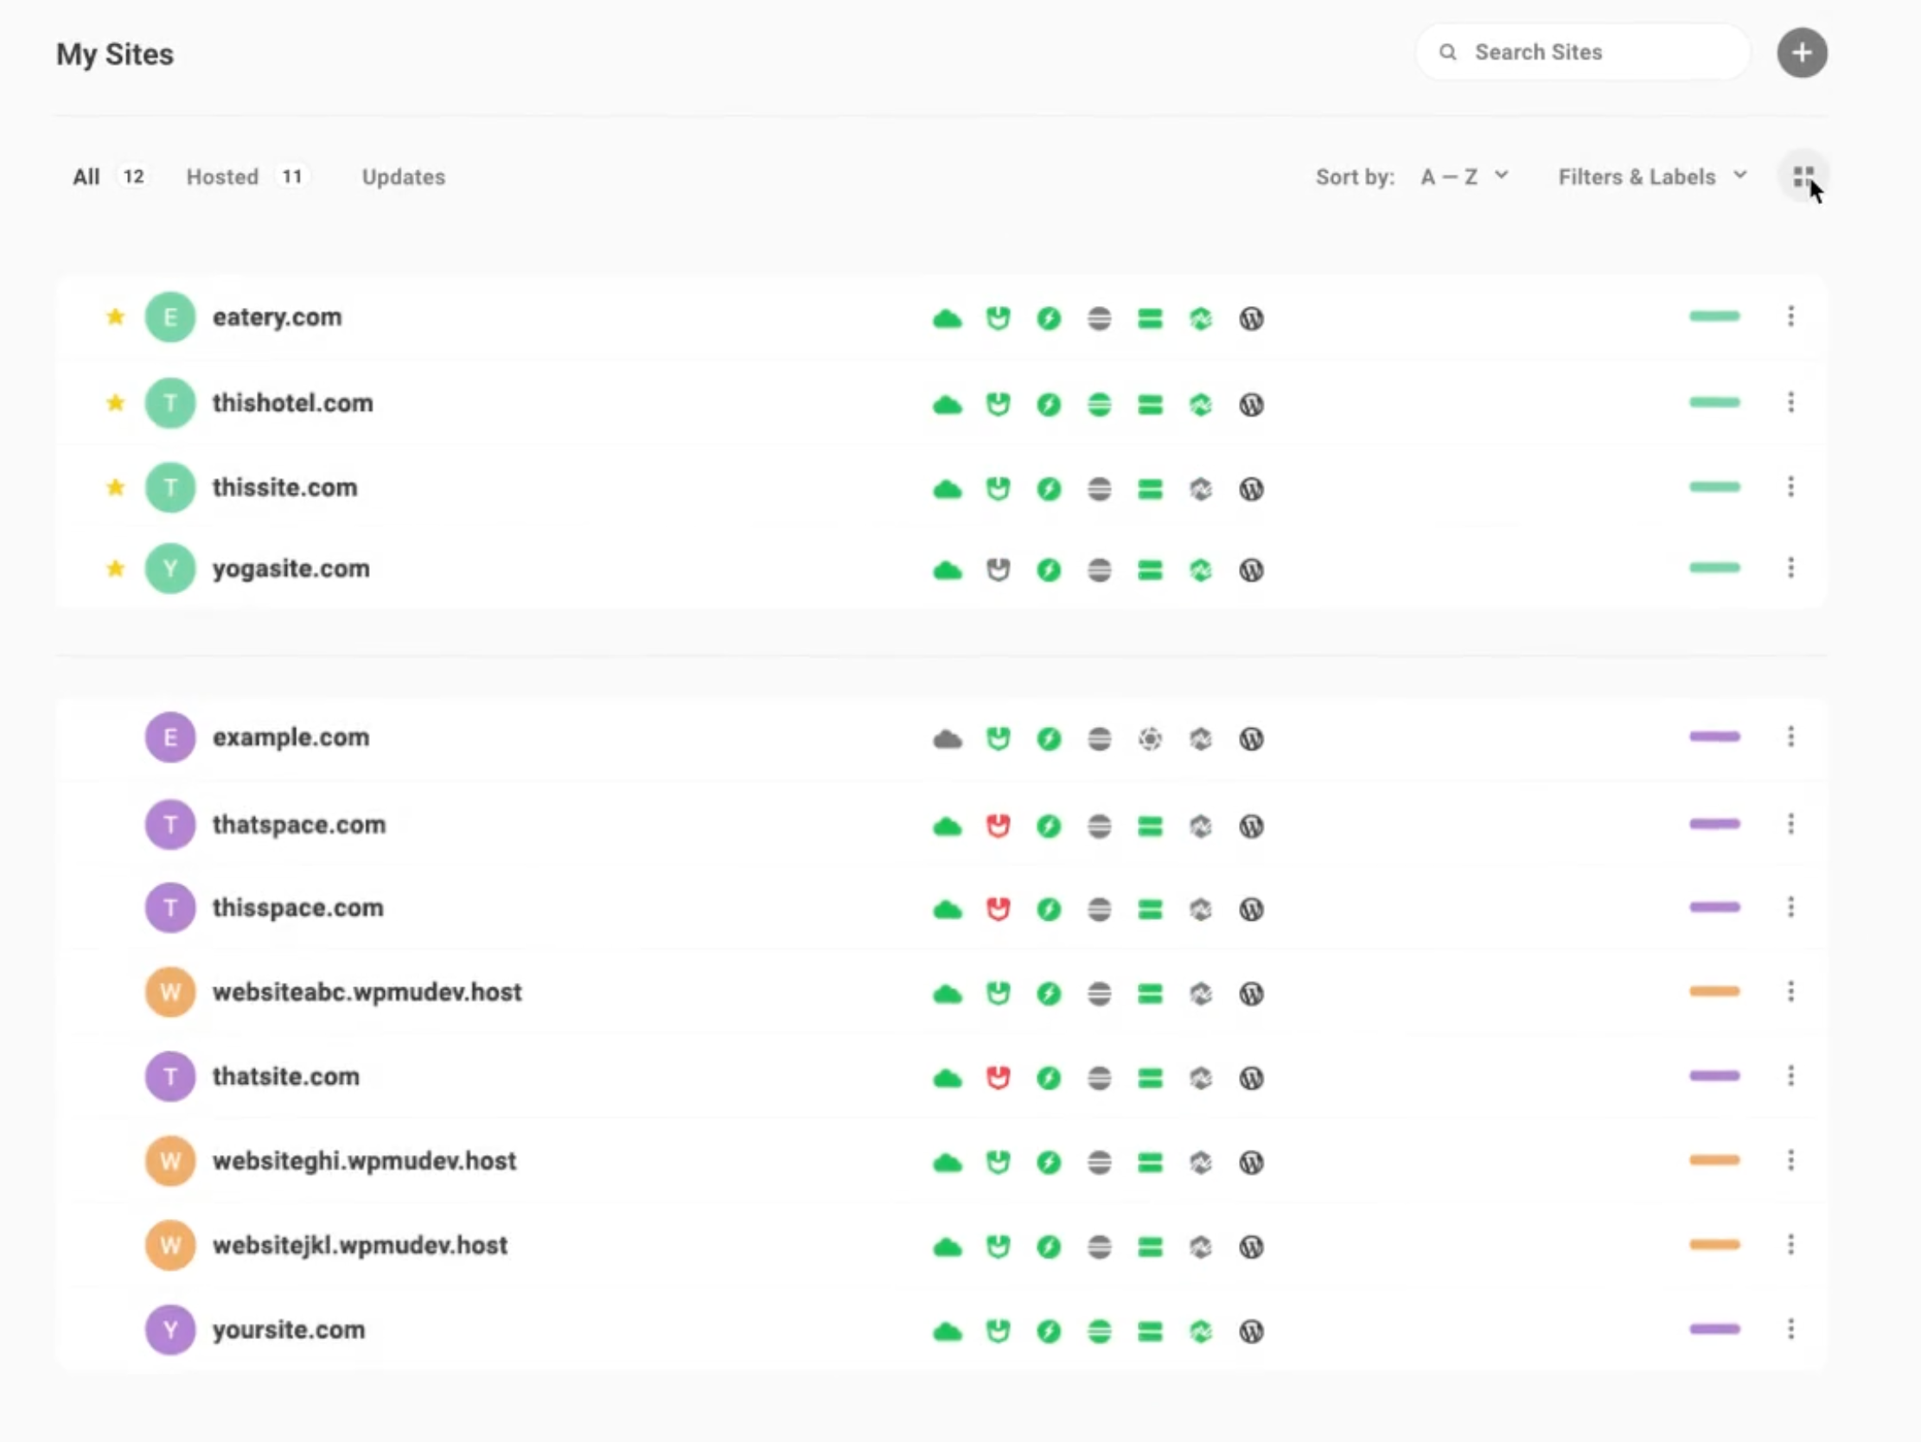Open the gray gear-like icon for example.com
1921x1442 pixels.
(1150, 739)
